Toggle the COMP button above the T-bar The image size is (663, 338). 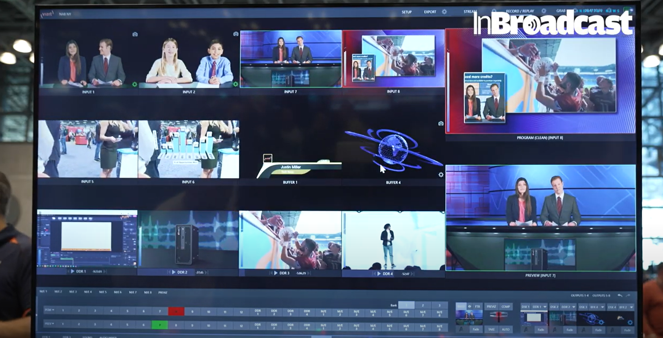[506, 307]
